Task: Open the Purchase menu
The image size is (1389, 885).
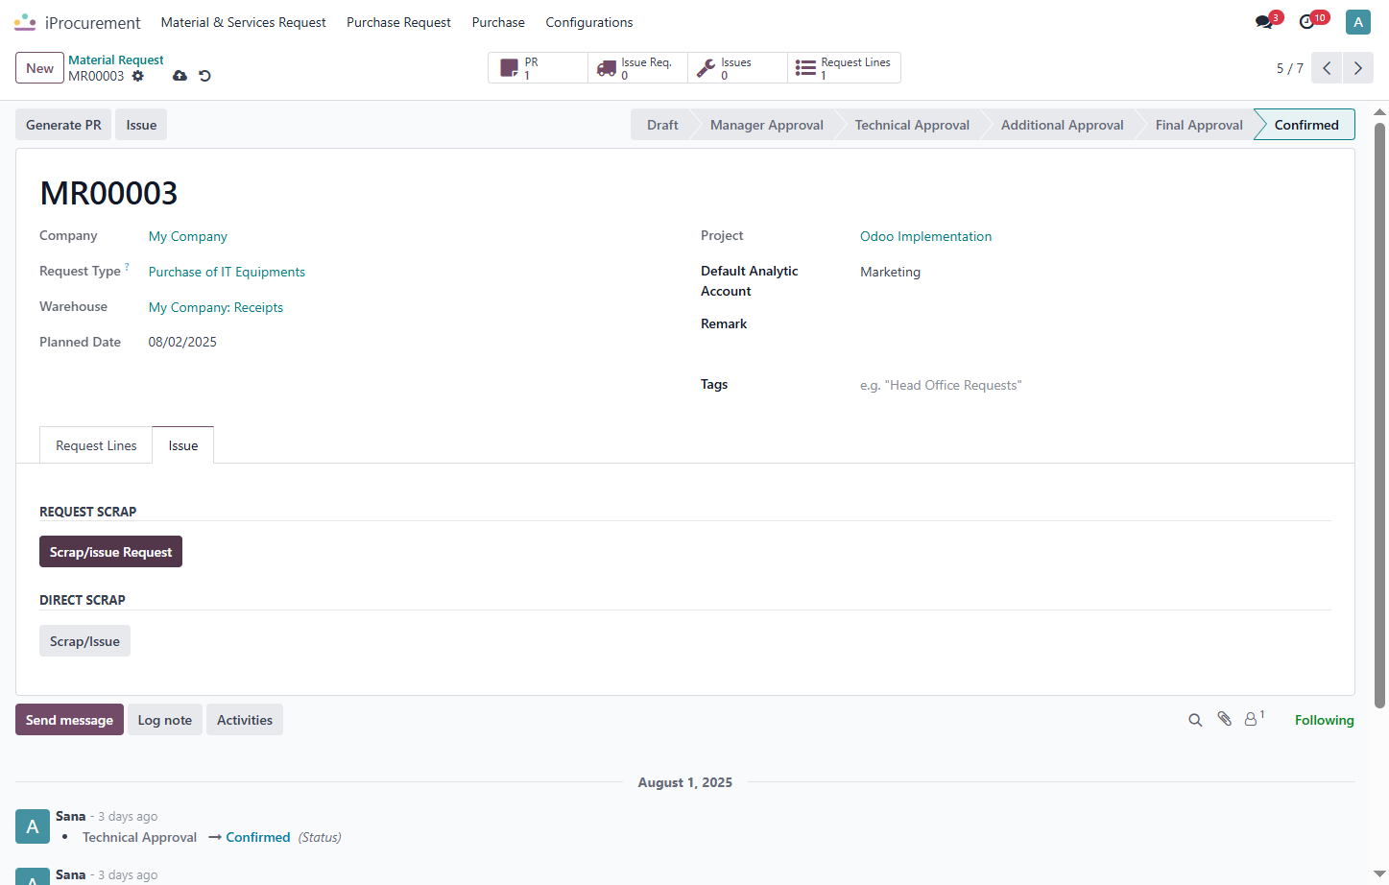Action: (x=498, y=22)
